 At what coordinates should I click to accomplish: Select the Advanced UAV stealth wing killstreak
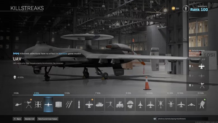tap(191, 105)
